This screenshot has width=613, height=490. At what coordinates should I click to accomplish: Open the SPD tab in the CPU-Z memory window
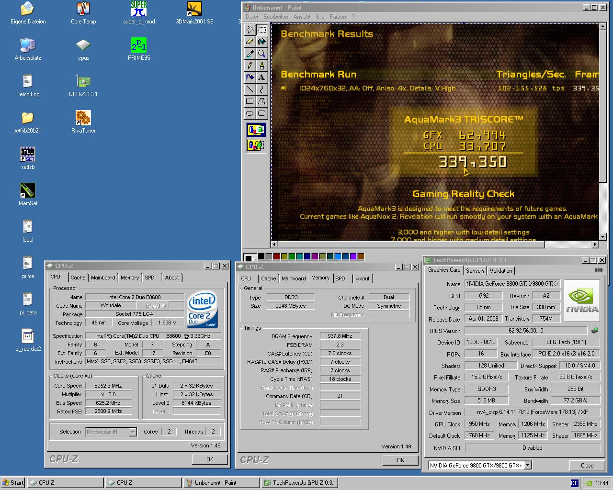340,278
